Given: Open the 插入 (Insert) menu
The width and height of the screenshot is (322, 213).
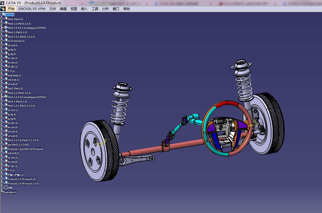Looking at the screenshot, I should point(84,9).
